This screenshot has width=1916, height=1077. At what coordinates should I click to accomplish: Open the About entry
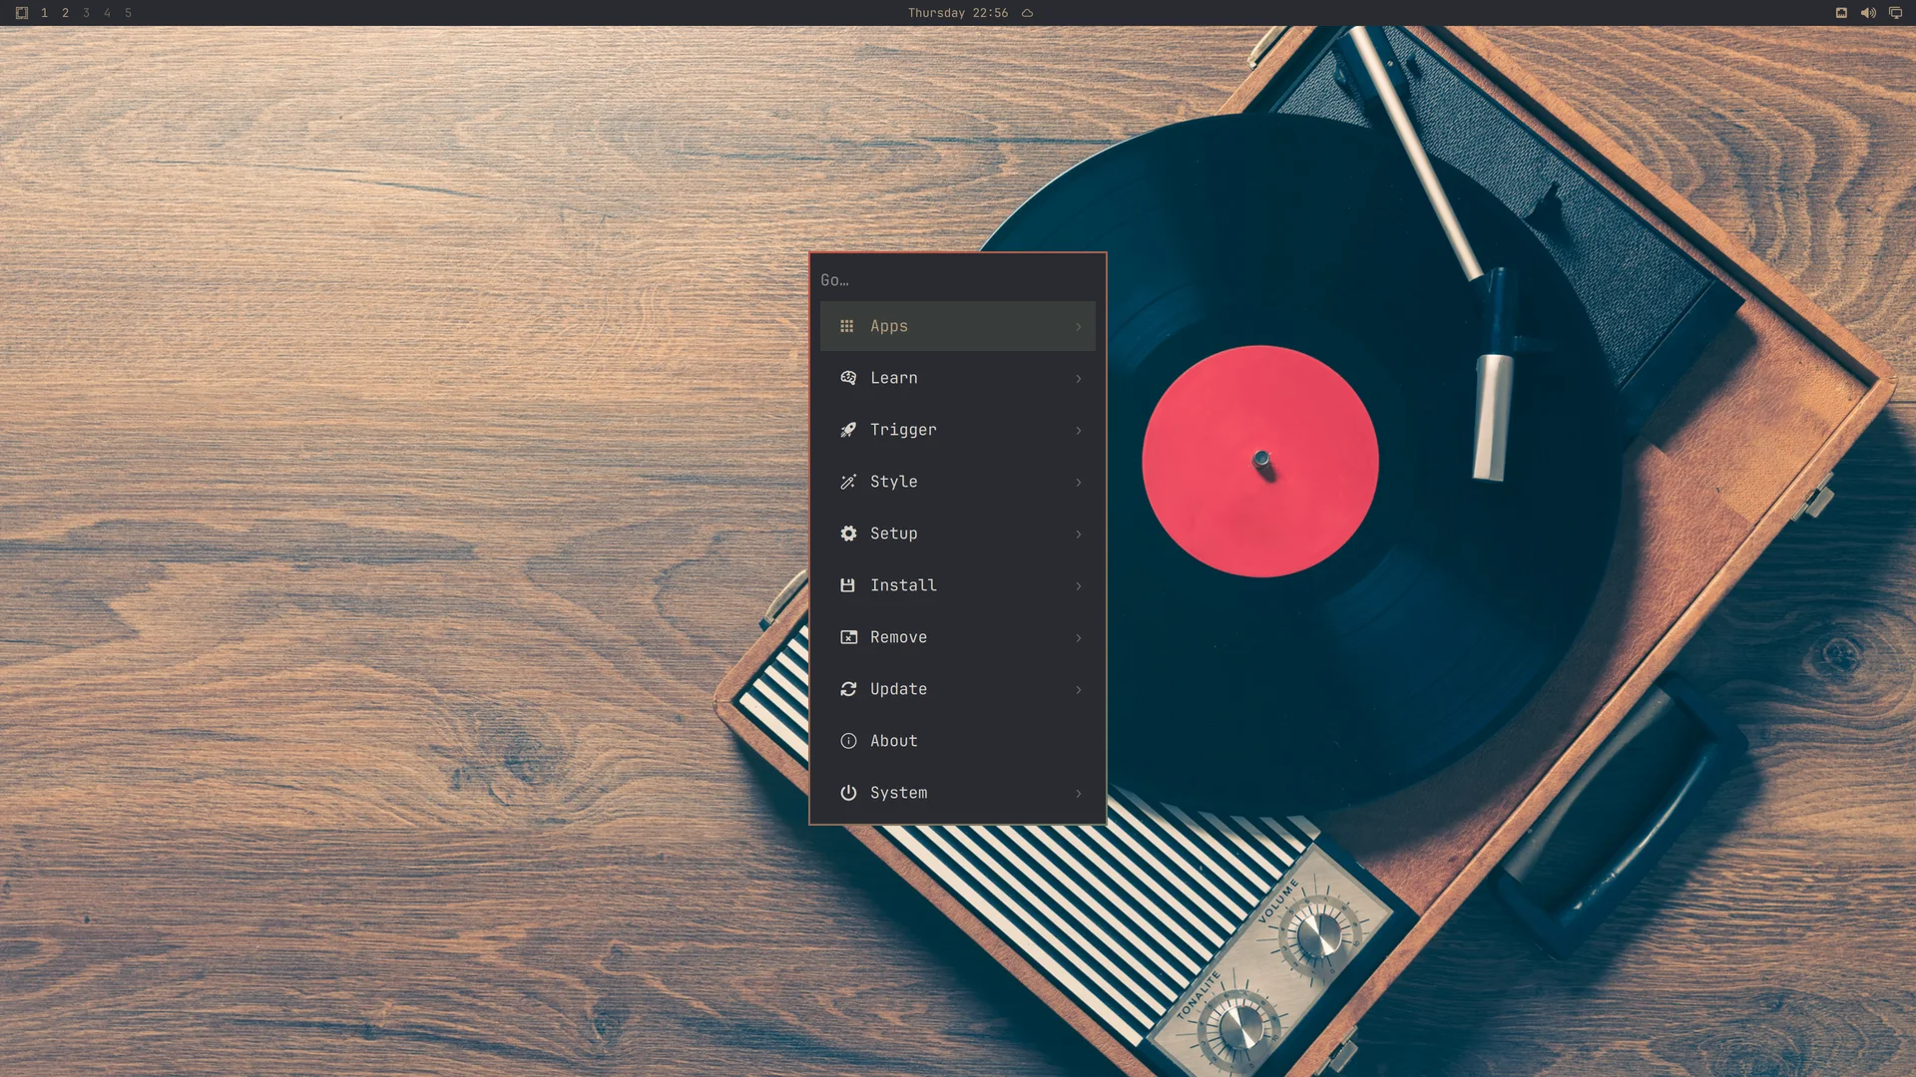(x=958, y=741)
